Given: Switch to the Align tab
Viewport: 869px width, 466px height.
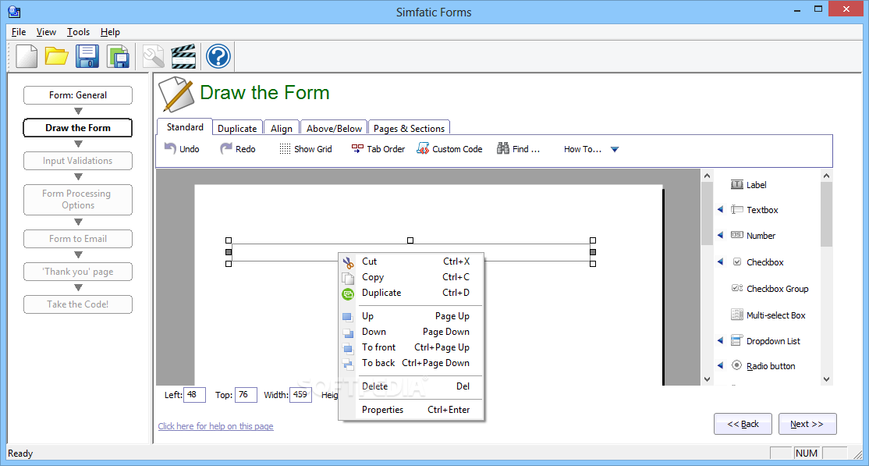Looking at the screenshot, I should [x=282, y=128].
